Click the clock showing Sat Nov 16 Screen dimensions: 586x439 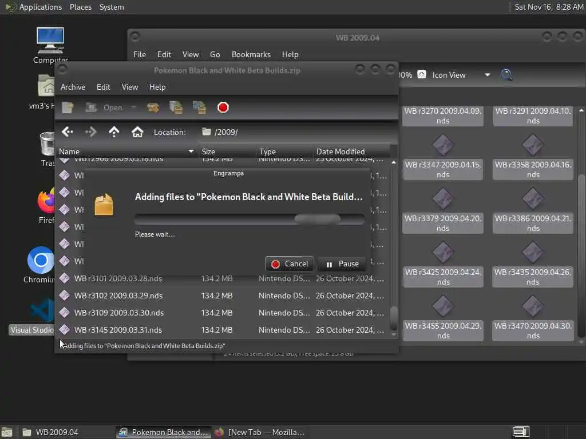pos(549,7)
